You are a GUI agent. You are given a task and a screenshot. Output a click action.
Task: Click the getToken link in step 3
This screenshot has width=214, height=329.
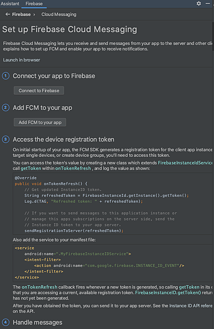coord(31,168)
